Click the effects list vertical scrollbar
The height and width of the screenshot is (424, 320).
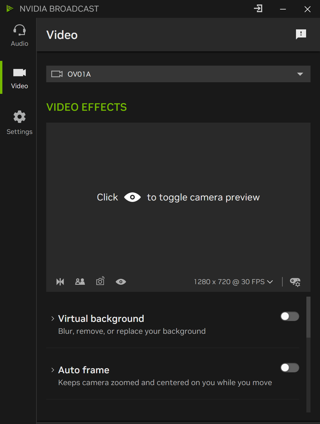308,318
